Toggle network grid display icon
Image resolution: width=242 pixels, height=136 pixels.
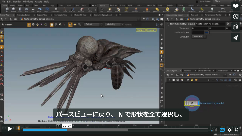[230, 80]
